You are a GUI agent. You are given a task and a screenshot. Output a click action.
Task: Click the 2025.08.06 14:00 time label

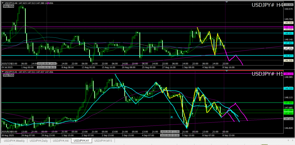47,64
